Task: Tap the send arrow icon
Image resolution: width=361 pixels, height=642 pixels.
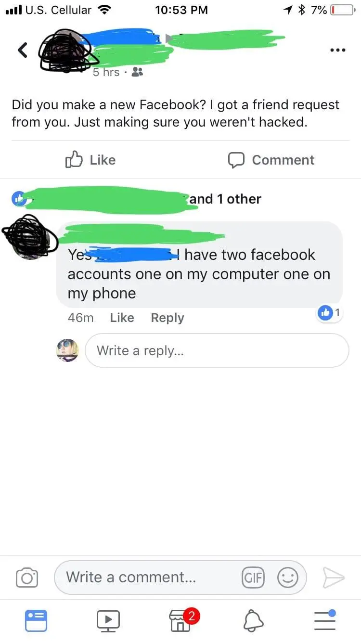Action: click(x=333, y=577)
